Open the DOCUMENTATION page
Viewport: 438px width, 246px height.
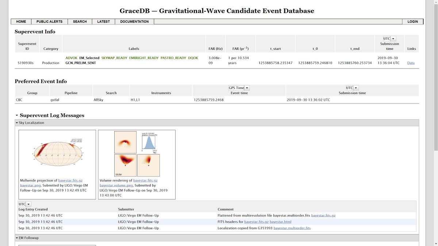pyautogui.click(x=134, y=22)
